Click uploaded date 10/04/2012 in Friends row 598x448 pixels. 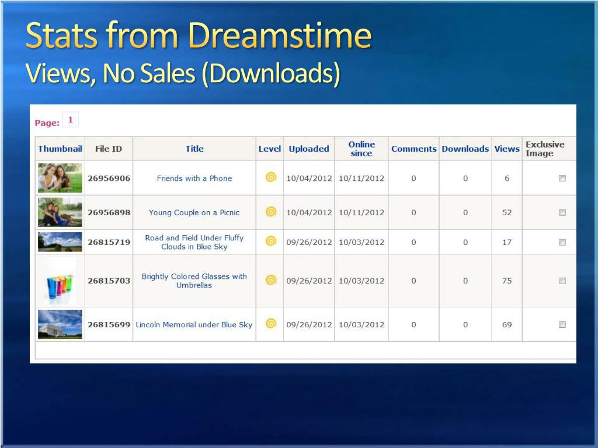pyautogui.click(x=310, y=178)
